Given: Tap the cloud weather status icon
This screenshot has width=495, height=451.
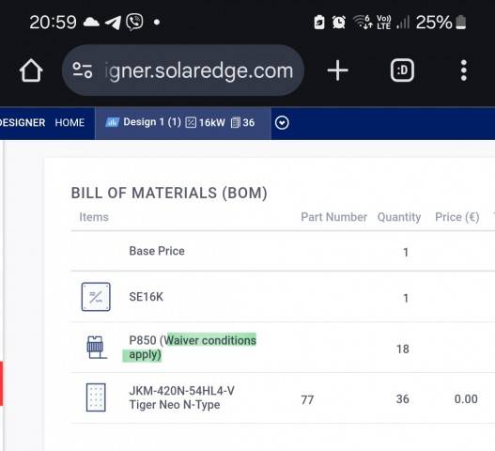Looking at the screenshot, I should [91, 23].
